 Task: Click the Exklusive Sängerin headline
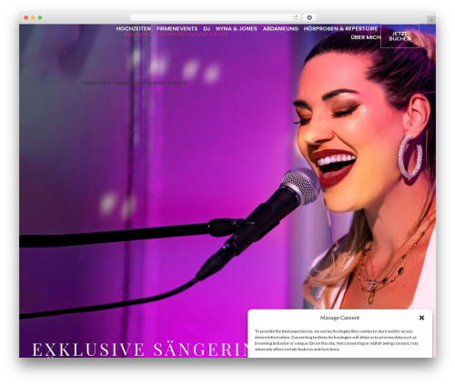141,350
